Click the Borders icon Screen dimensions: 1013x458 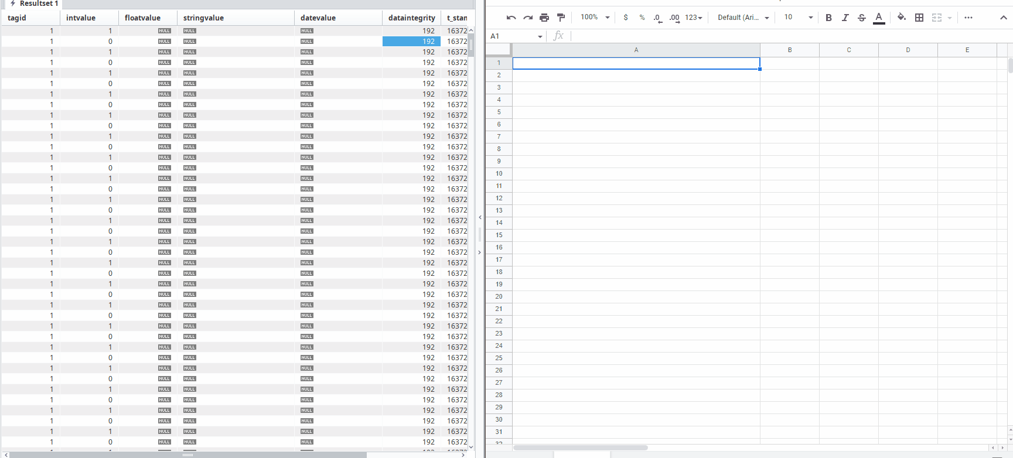(x=919, y=18)
